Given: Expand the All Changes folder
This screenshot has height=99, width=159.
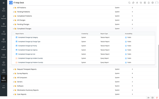Looking at the screenshot, I should coord(14,20).
